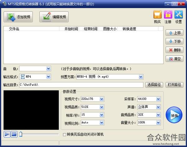Viewport: 187px width, 147px height.
Task: Open the 编辑视频 edit video button
Action: click(54, 17)
